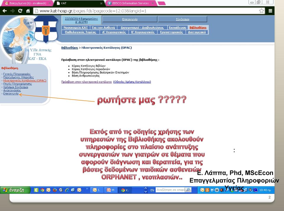Screen dimensions: 284x211
Task: Click the taskbar search magnifier button
Action: coord(188,190)
